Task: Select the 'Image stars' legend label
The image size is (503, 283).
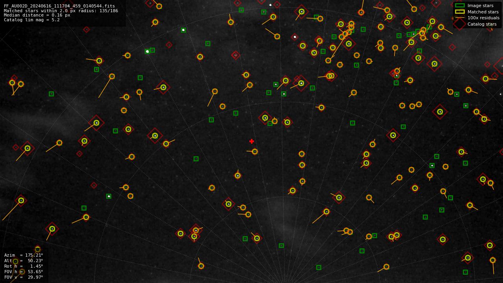Action: click(480, 6)
